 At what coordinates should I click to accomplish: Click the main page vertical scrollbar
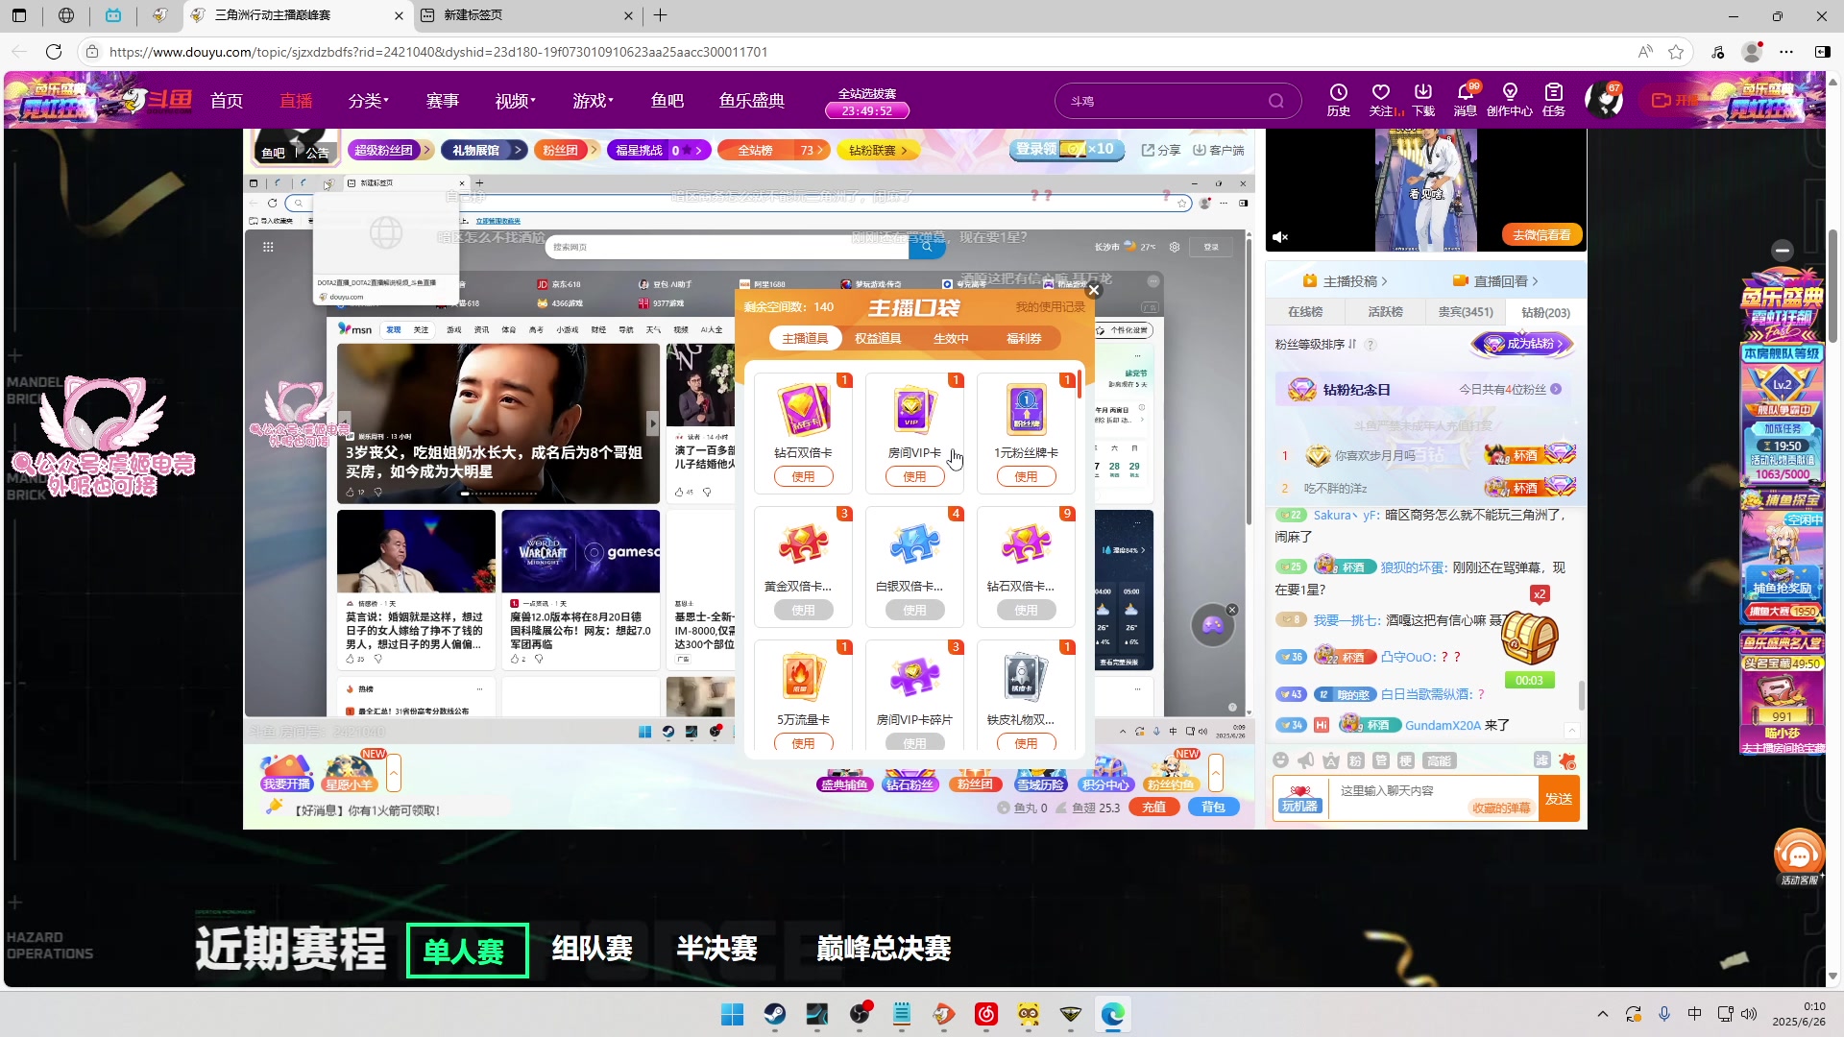1832,287
